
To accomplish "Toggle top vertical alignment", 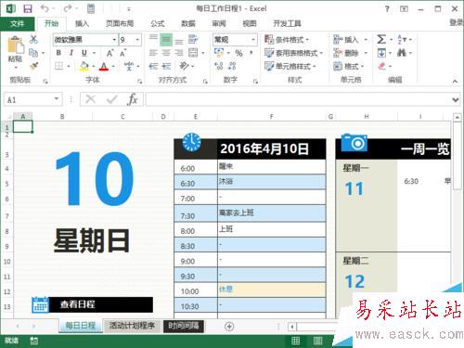I will coord(153,39).
